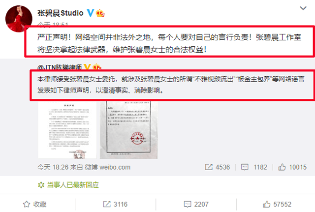Viewport: 315px width, 212px height.
Task: Open the 今天 18:26 timestamp link
Action: [53, 167]
